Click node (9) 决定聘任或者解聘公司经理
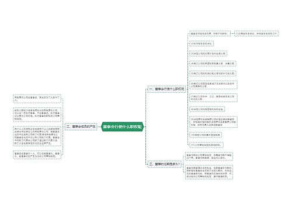The height and width of the screenshot is (210, 292). click(213, 122)
